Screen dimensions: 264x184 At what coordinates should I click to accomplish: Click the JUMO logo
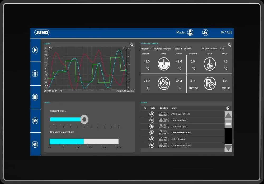pos(42,32)
